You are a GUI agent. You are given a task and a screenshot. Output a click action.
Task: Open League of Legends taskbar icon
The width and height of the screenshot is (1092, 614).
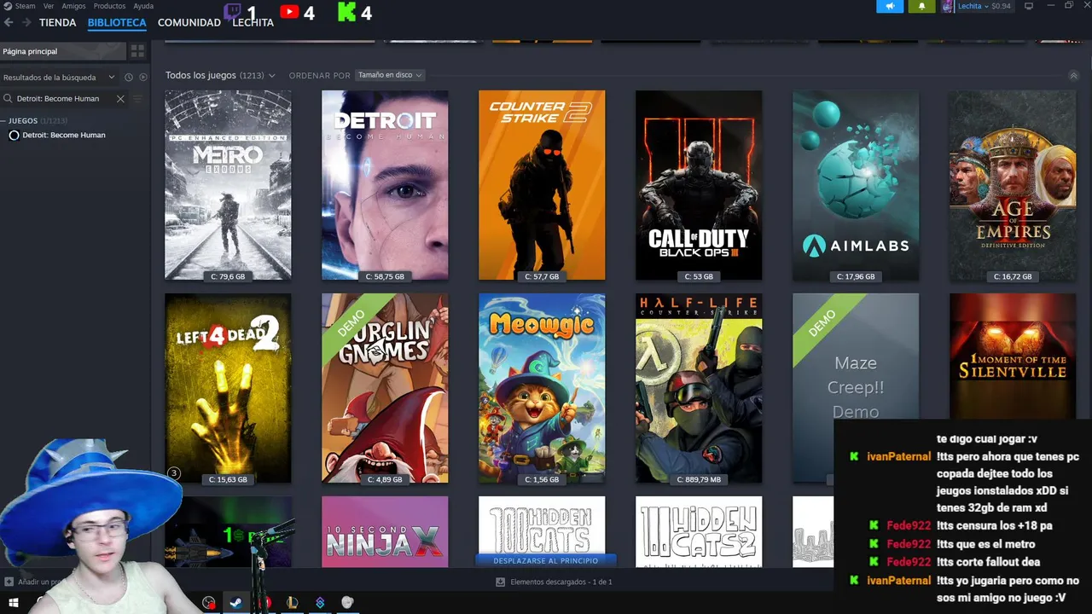(292, 603)
